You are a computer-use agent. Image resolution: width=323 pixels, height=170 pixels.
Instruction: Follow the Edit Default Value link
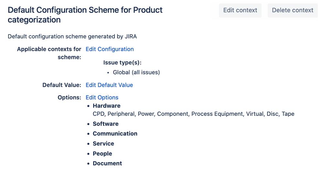[109, 85]
